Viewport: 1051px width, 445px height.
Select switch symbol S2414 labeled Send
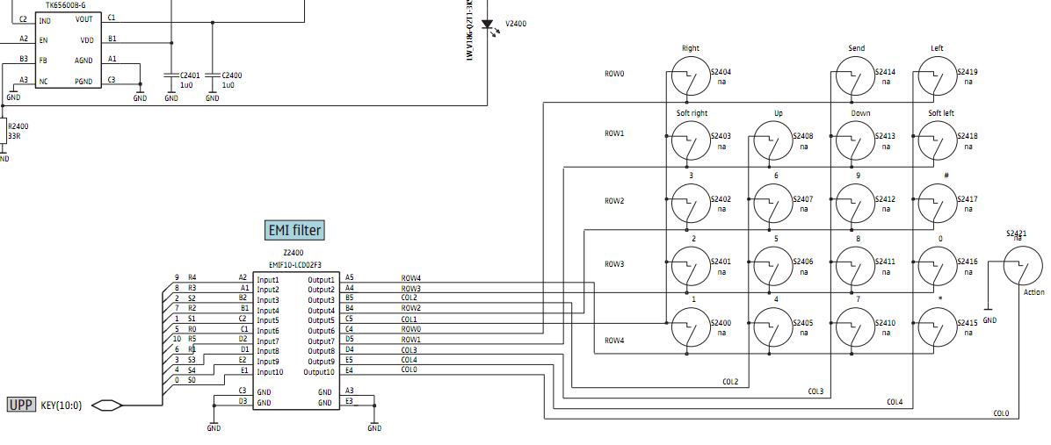[x=855, y=75]
